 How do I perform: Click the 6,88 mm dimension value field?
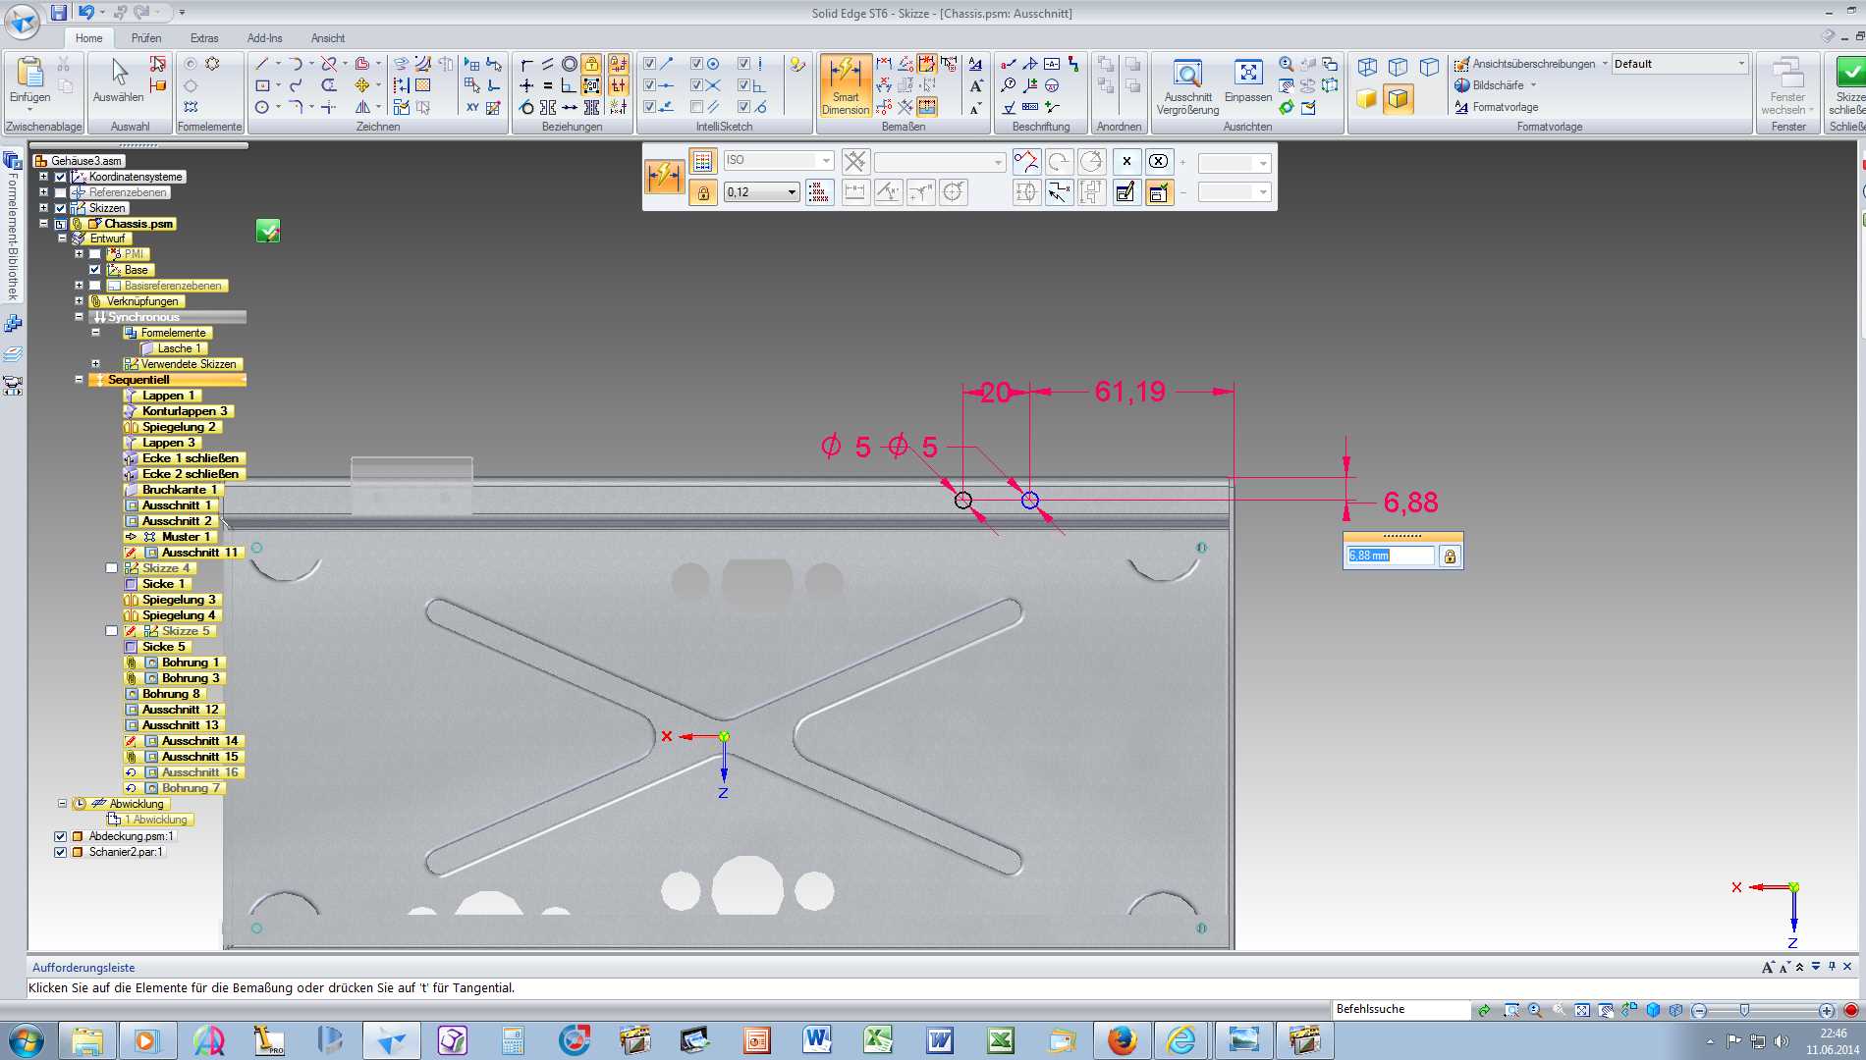tap(1391, 556)
